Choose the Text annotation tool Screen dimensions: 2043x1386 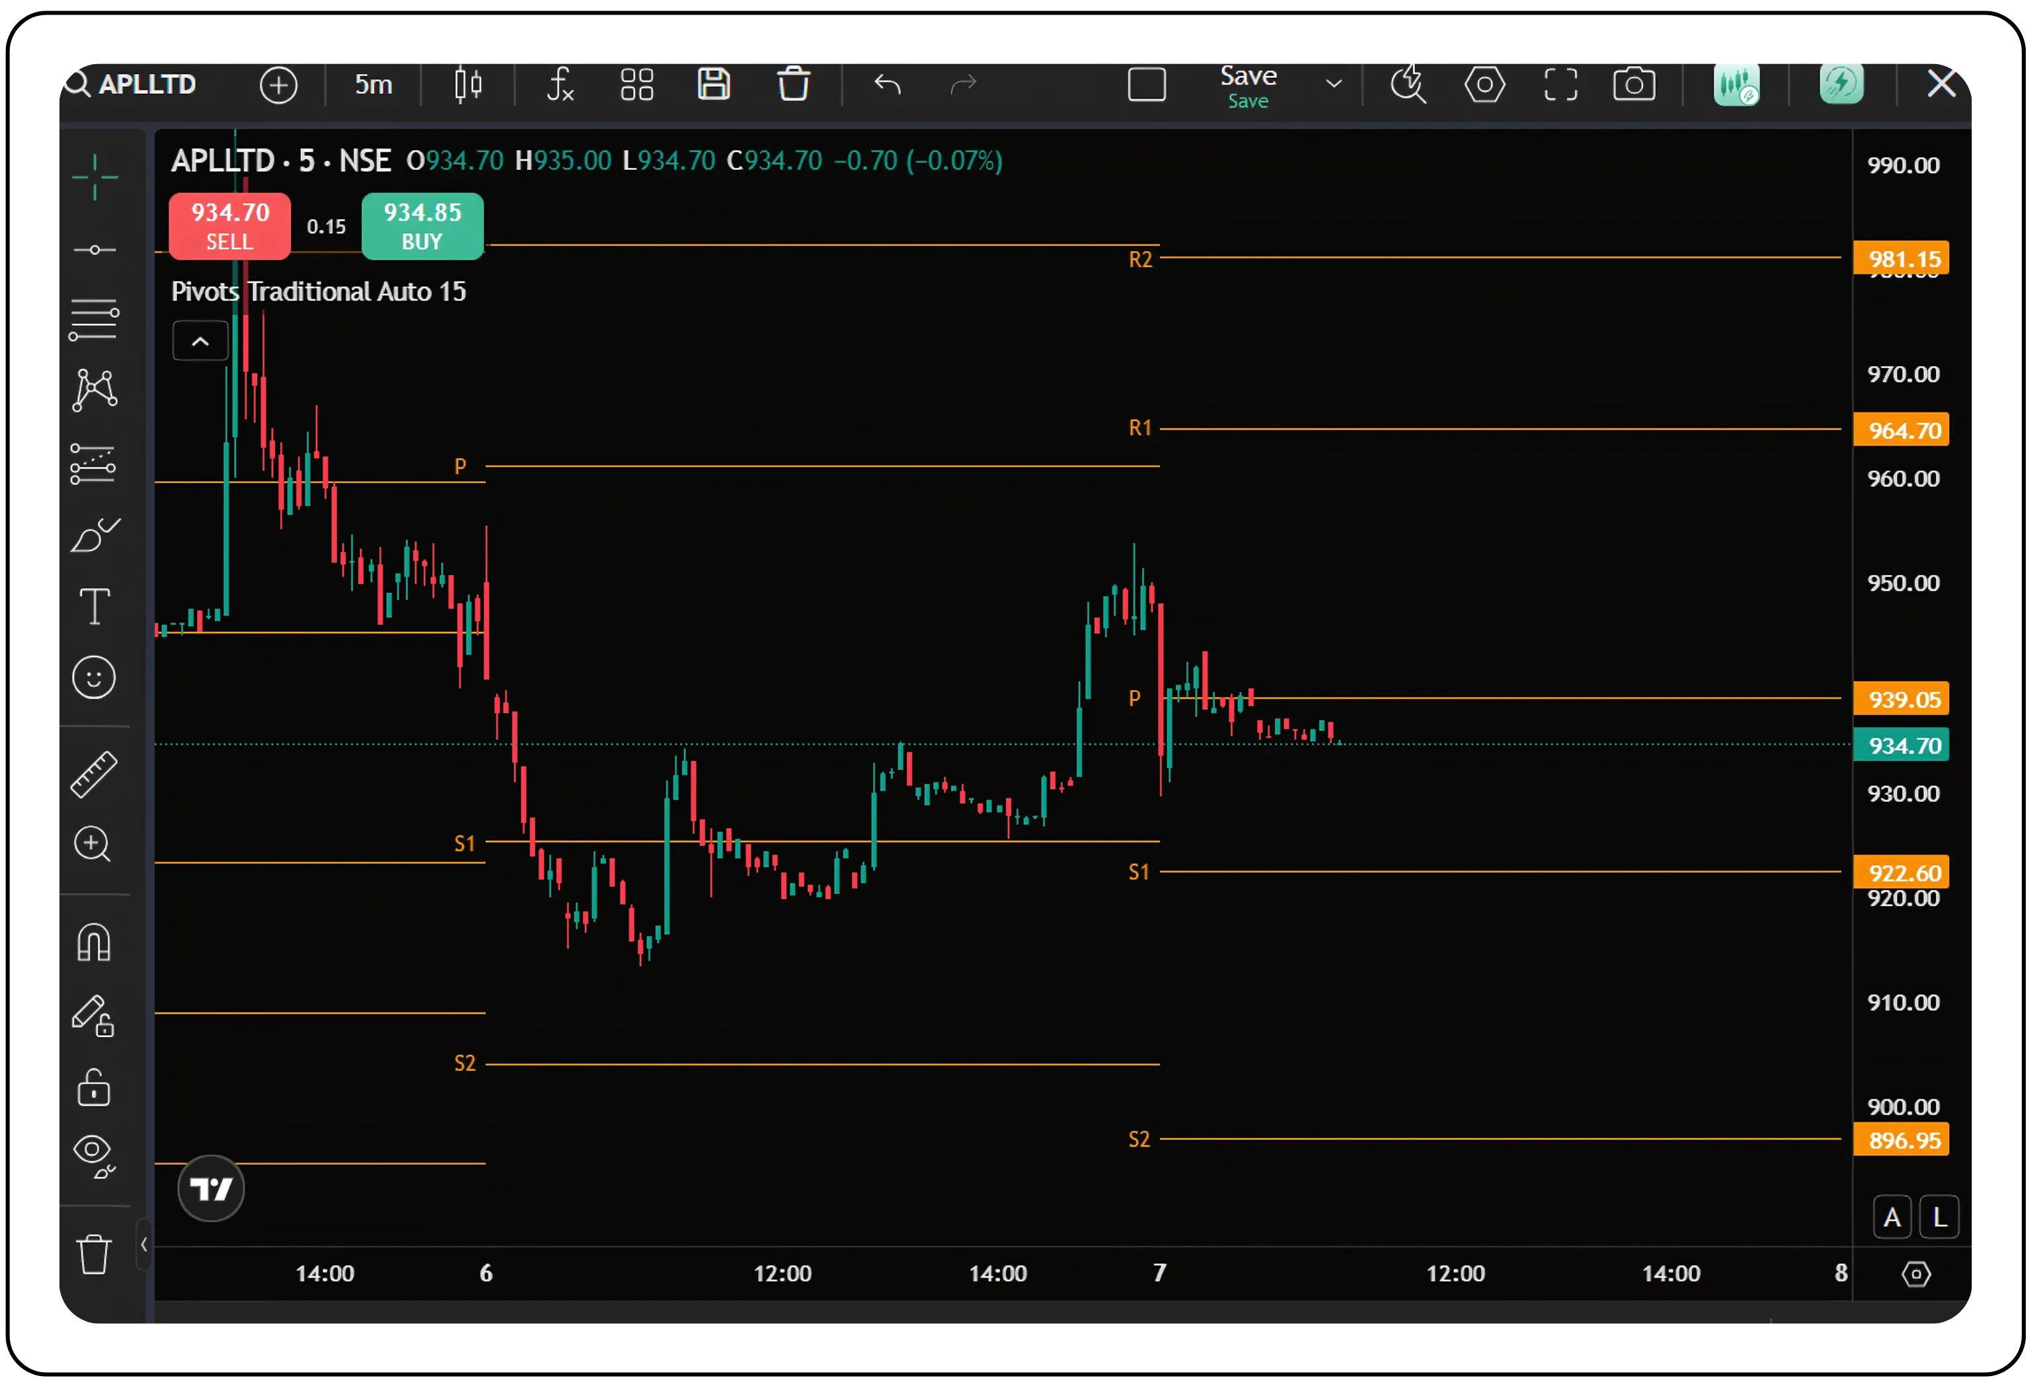click(x=94, y=605)
